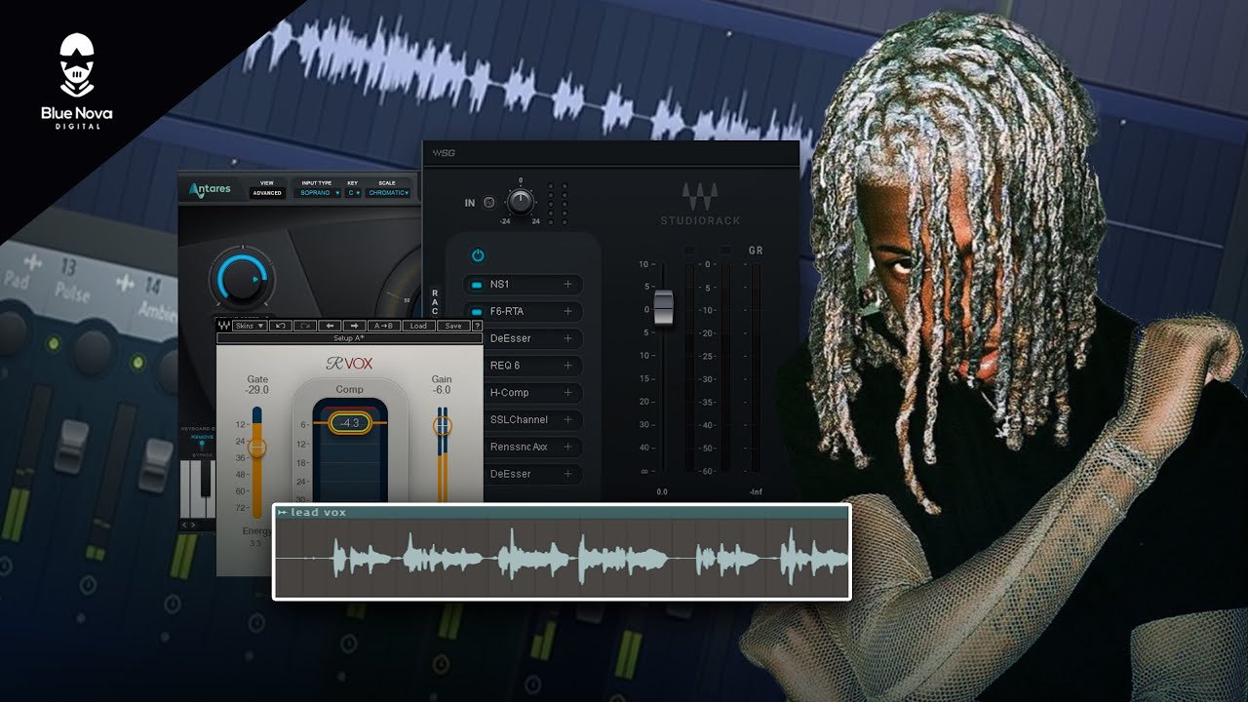This screenshot has width=1248, height=702.
Task: Click the plus icon on the NS1 slot
Action: coord(567,285)
